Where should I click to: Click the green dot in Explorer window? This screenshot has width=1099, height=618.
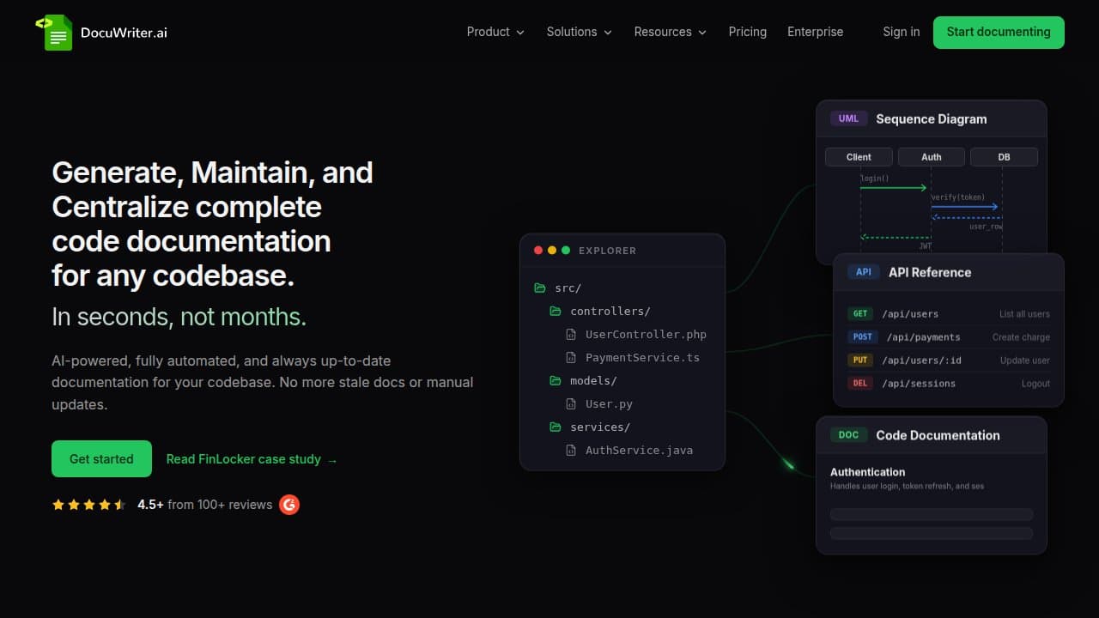(x=566, y=251)
